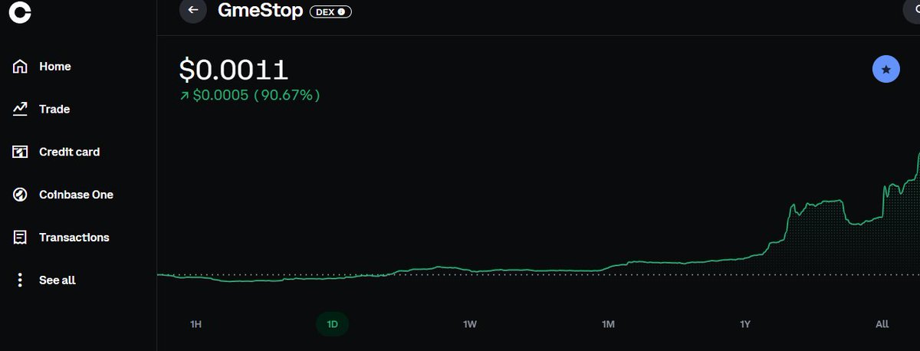Open the Trade section
This screenshot has height=351, width=920.
(54, 110)
